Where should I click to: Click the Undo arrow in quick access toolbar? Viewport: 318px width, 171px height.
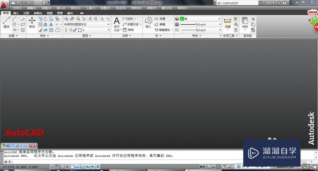click(29, 3)
